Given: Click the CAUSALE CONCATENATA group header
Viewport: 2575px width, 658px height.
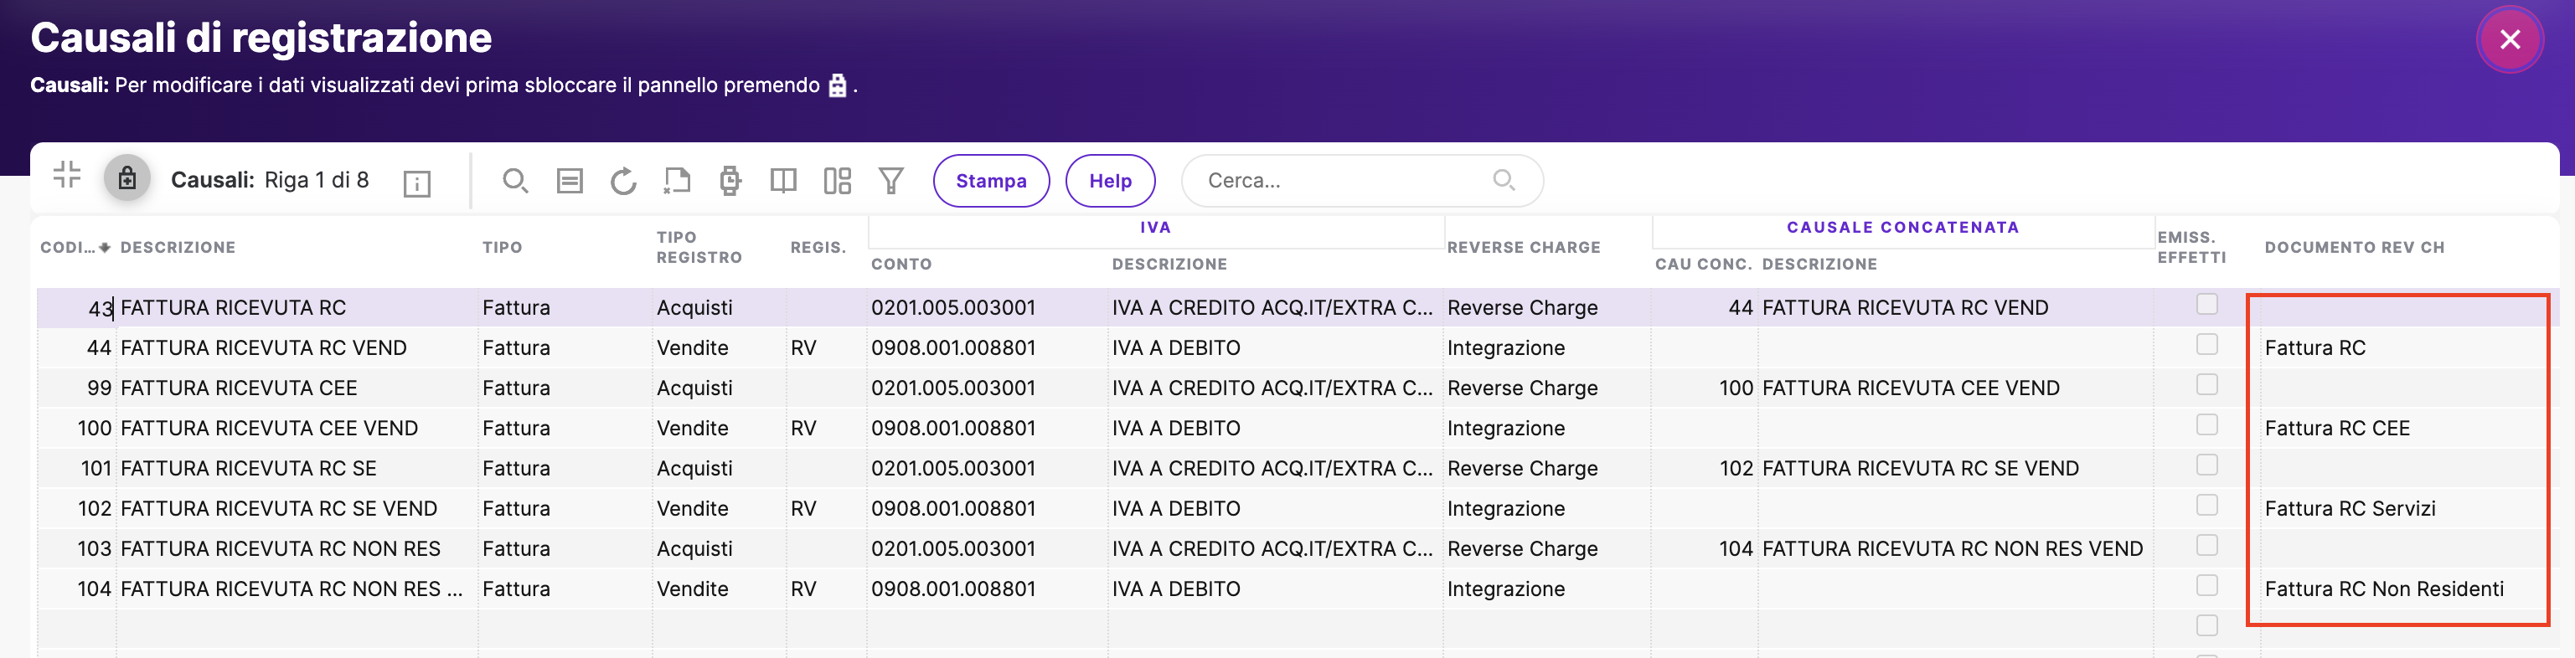Looking at the screenshot, I should [x=1902, y=228].
